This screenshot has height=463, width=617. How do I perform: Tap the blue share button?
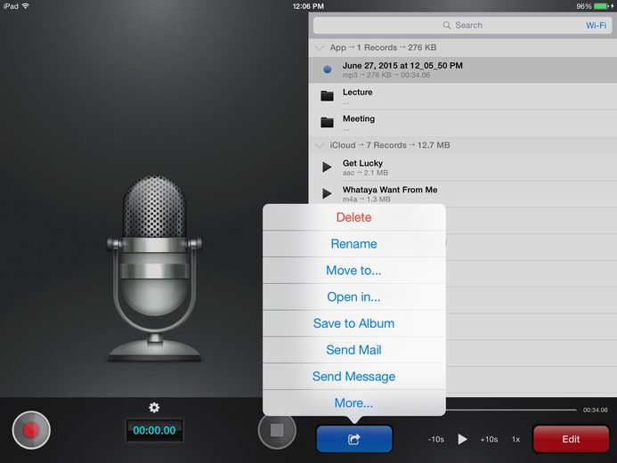point(354,439)
